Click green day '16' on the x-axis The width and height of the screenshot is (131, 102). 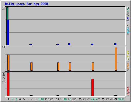pos(65,99)
